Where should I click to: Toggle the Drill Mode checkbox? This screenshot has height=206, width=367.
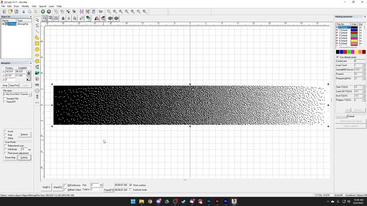pos(6,149)
